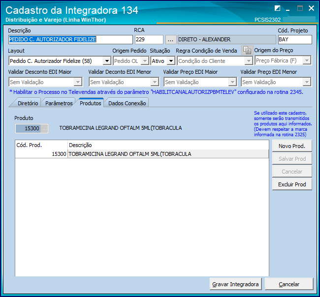Click the Salvar Prod button
Image resolution: width=320 pixels, height=297 pixels.
pos(292,159)
